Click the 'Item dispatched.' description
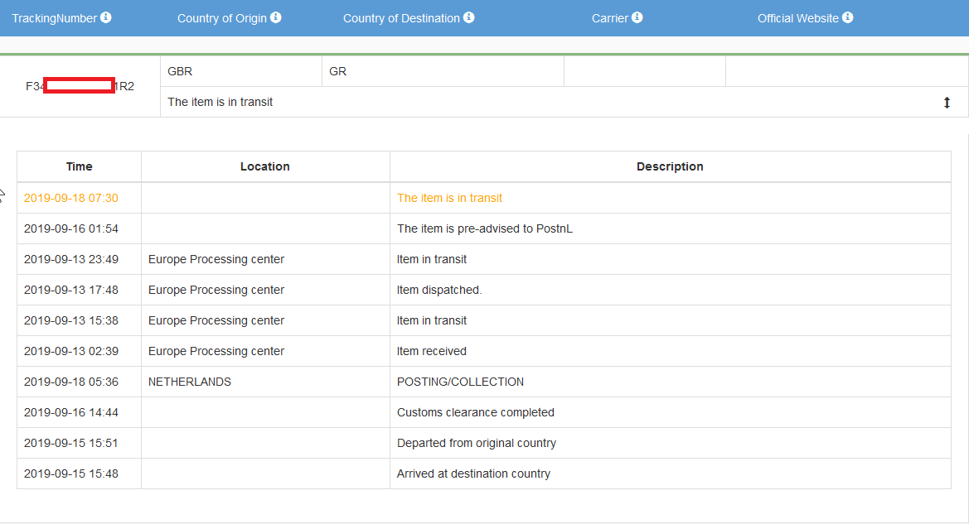The image size is (969, 524). click(439, 290)
